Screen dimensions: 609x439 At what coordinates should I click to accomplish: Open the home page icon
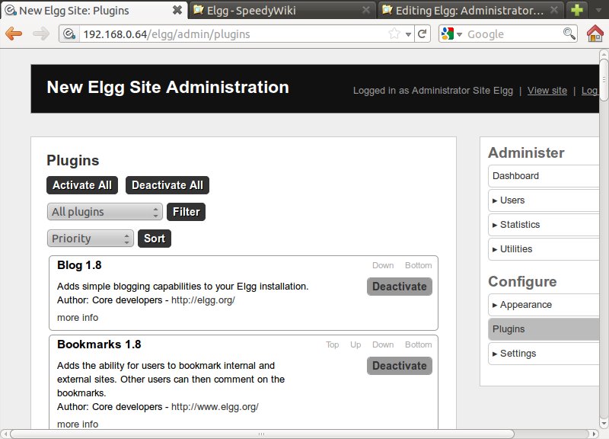[595, 34]
